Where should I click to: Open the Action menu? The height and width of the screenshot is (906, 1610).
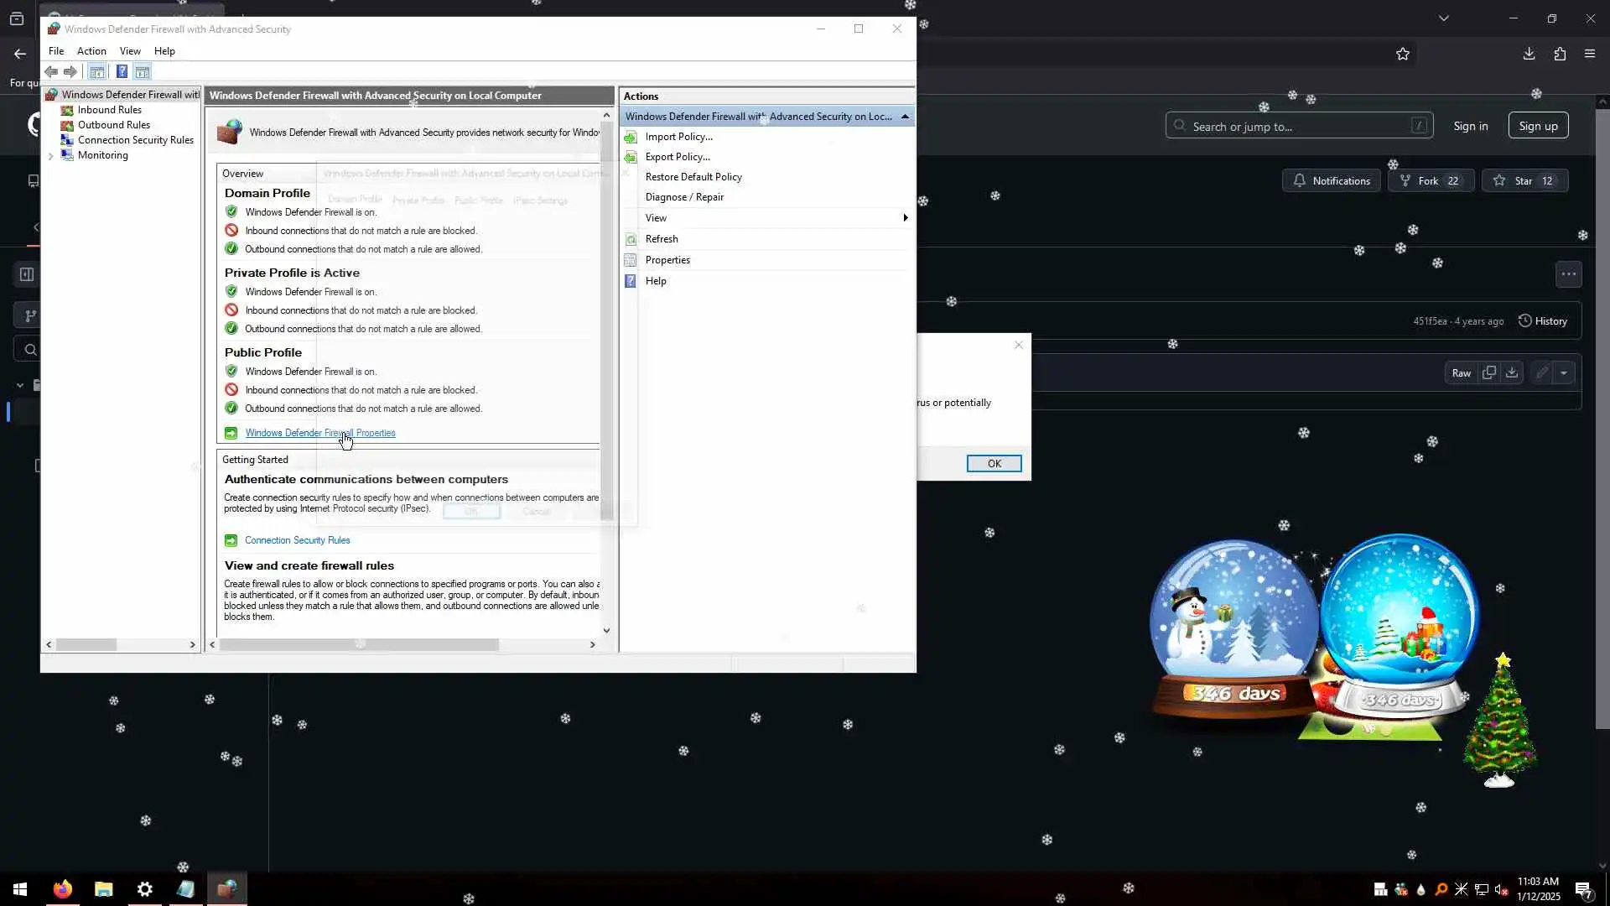(x=91, y=51)
